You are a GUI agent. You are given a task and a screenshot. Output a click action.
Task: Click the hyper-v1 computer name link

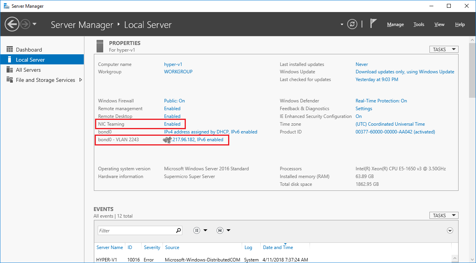point(173,64)
